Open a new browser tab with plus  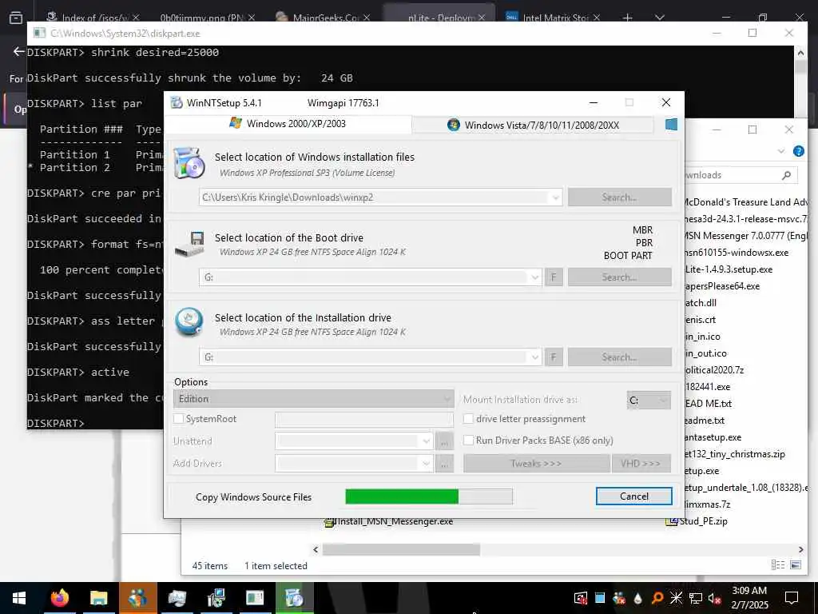click(628, 18)
